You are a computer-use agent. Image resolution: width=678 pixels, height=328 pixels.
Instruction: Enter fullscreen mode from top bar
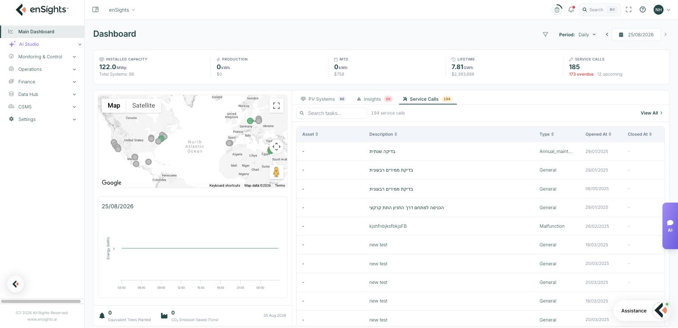pos(629,10)
